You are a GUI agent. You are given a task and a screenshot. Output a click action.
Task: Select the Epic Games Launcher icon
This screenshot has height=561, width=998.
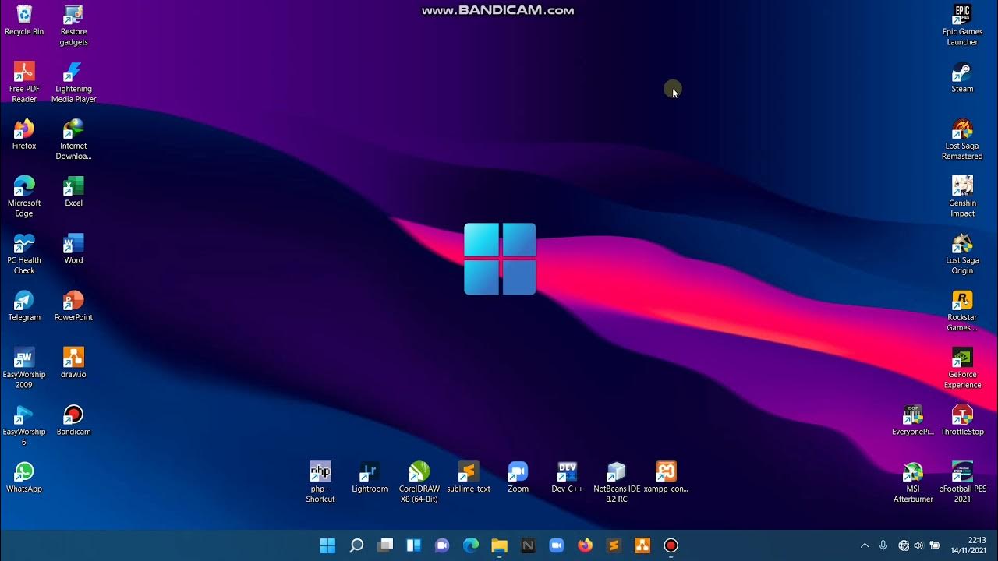[962, 26]
